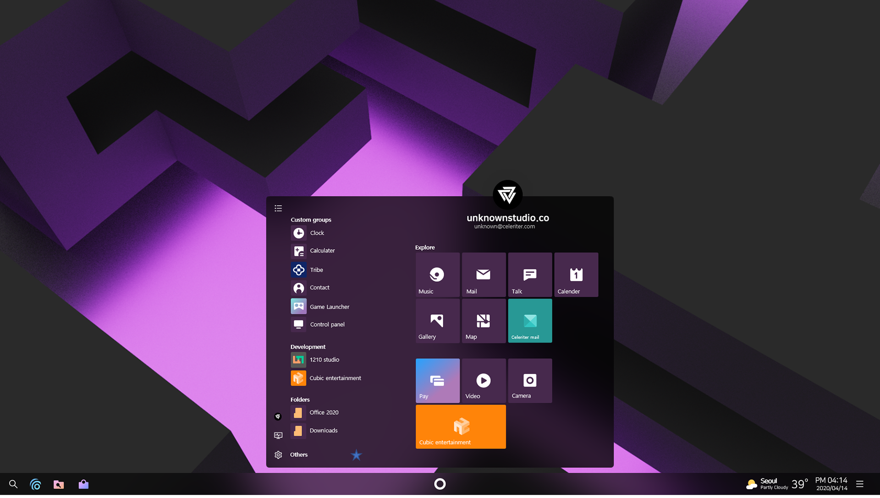Launch the Map tile
The width and height of the screenshot is (880, 498).
[x=484, y=321]
